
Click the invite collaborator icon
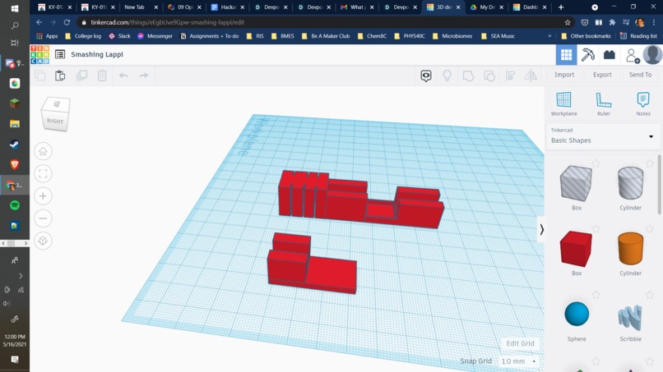tap(632, 55)
